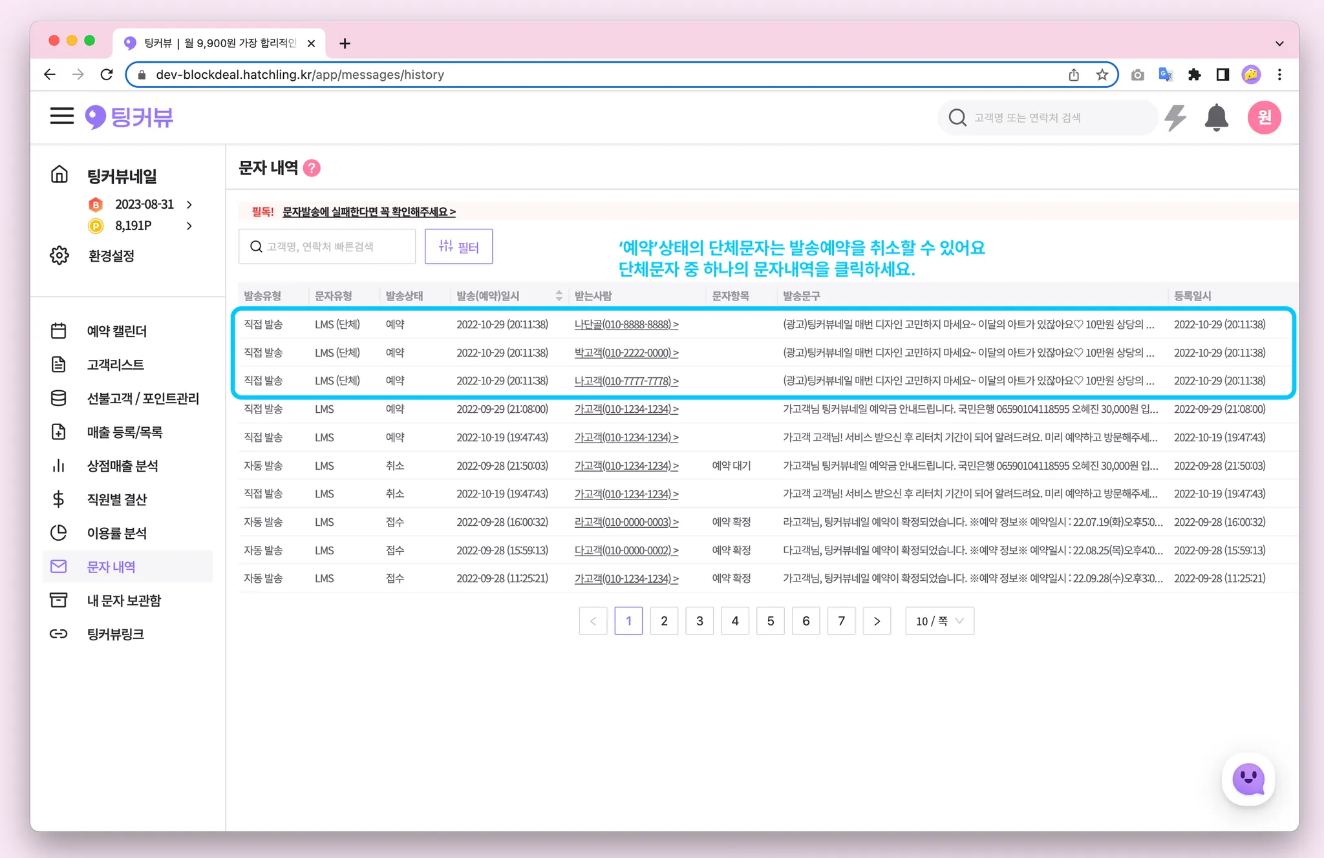Screen dimensions: 1324x858
Task: Open the purple chatbot bubble icon
Action: click(x=1248, y=779)
